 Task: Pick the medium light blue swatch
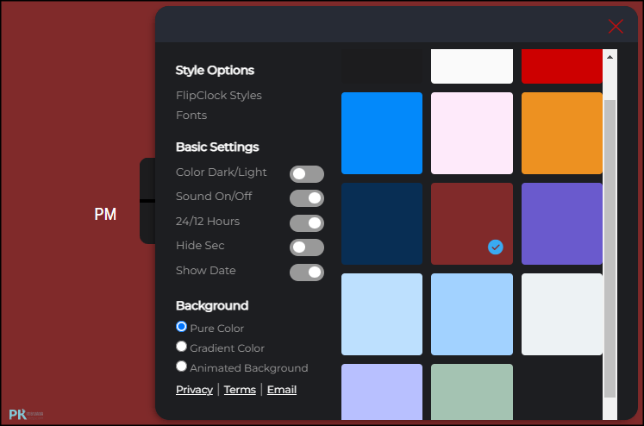click(472, 314)
